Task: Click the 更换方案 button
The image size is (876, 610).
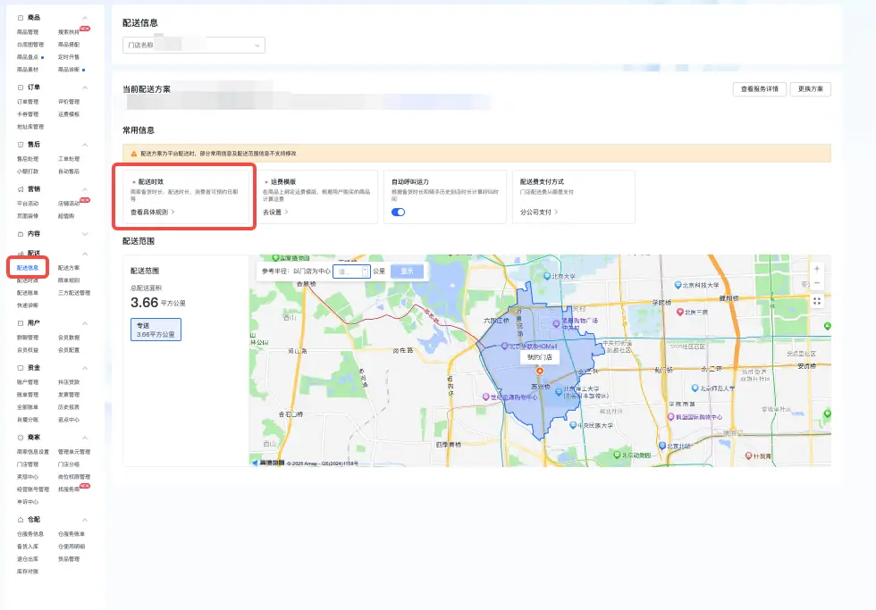Action: tap(811, 89)
